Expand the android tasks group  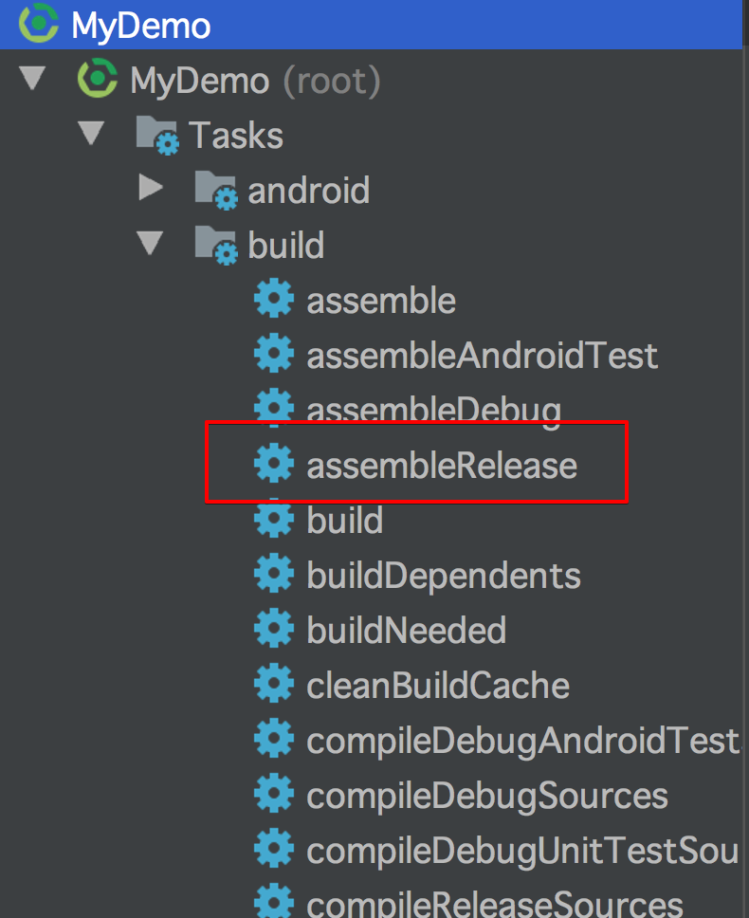pyautogui.click(x=149, y=187)
